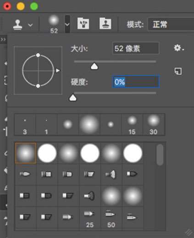This screenshot has height=238, width=194.
Task: Click the 大小 size input field
Action: click(x=136, y=49)
